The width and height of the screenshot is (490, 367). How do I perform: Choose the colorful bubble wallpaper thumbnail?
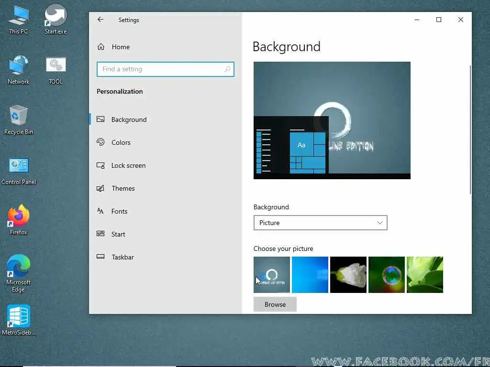click(387, 275)
